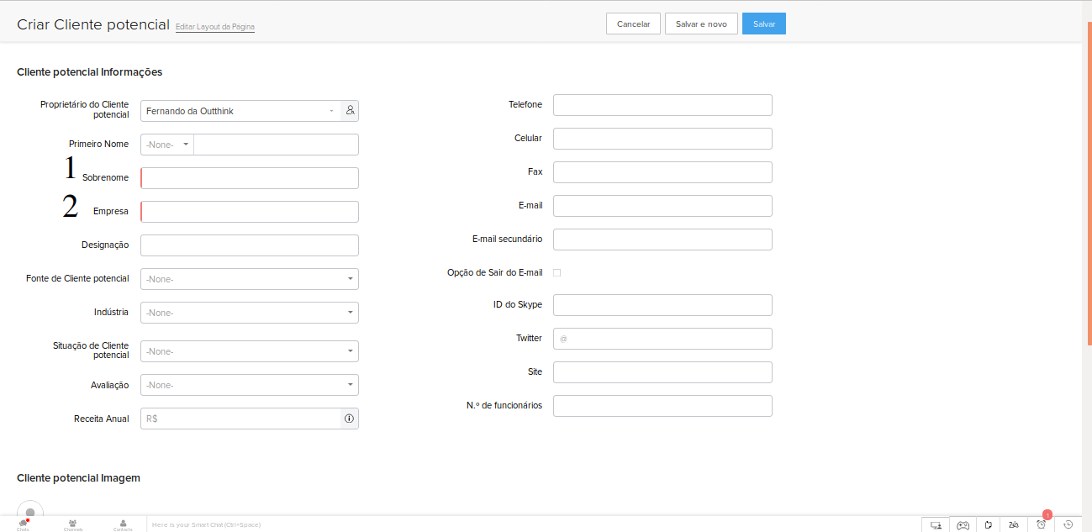
Task: Focus the Twitter @ input field
Action: coord(662,339)
